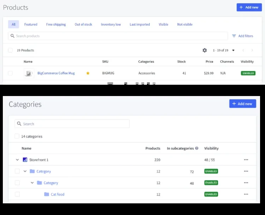
Task: Switch to the Not visible tab
Action: pyautogui.click(x=185, y=24)
